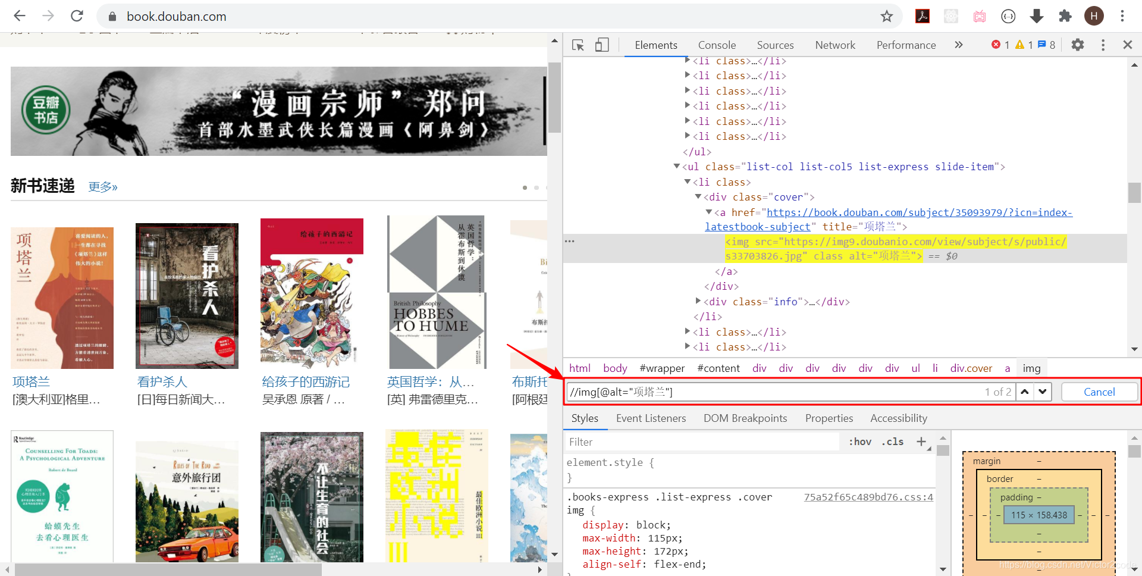Click the address bar URL book.douban.com
This screenshot has width=1142, height=576.
click(176, 16)
